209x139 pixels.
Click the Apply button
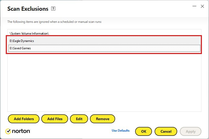point(191,131)
